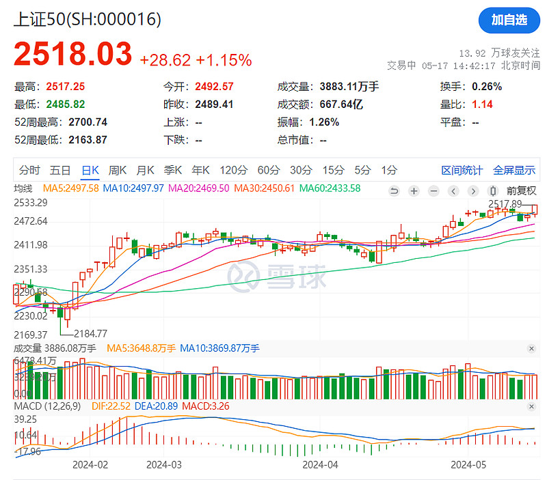Screen dimensions: 547x480
Task: Zoom in chart with plus icon
Action: 414,191
